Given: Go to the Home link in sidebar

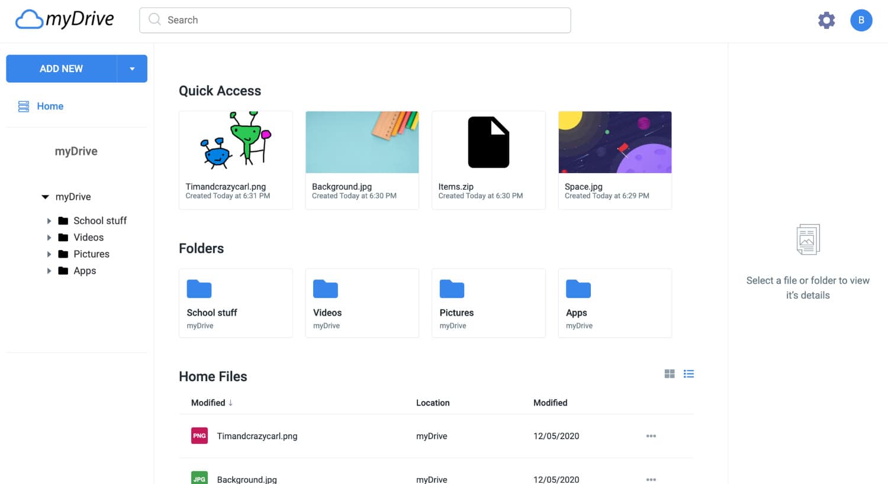Looking at the screenshot, I should click(x=50, y=106).
